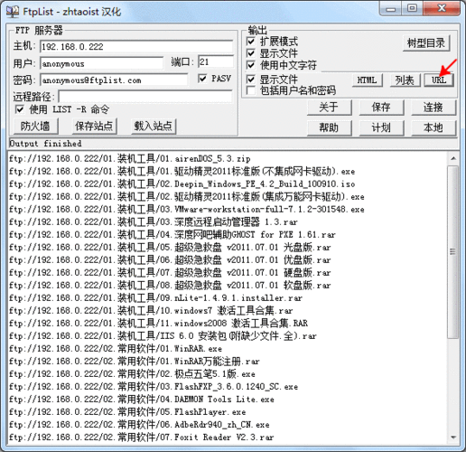The width and height of the screenshot is (466, 452).
Task: Select the 超级急救盘 优盘版.rar line
Action: [x=170, y=259]
